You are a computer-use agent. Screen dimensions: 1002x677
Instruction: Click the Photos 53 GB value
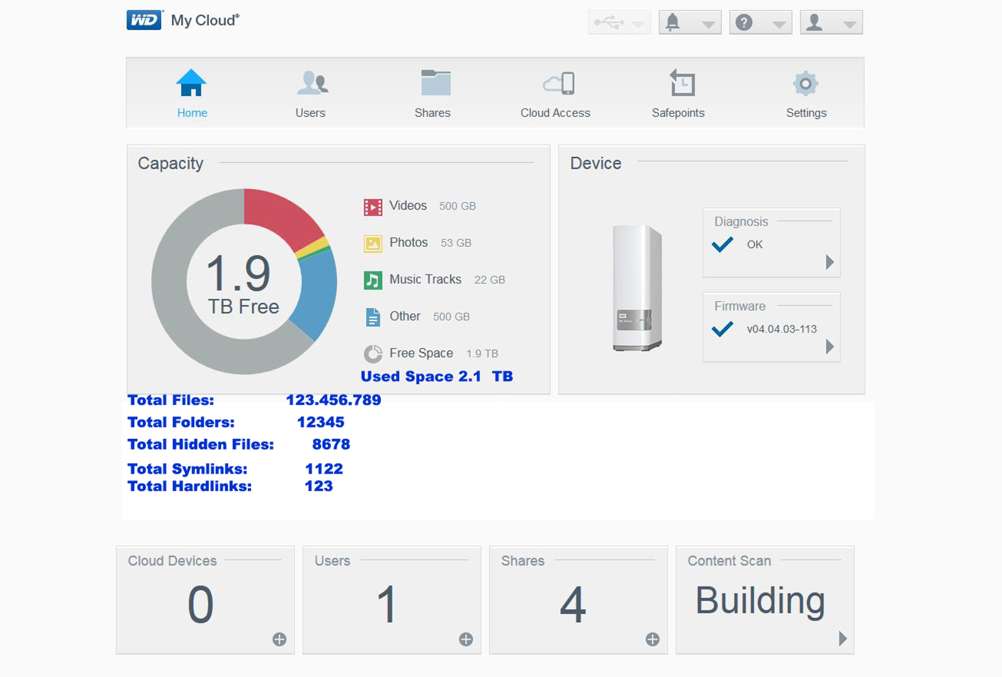456,243
